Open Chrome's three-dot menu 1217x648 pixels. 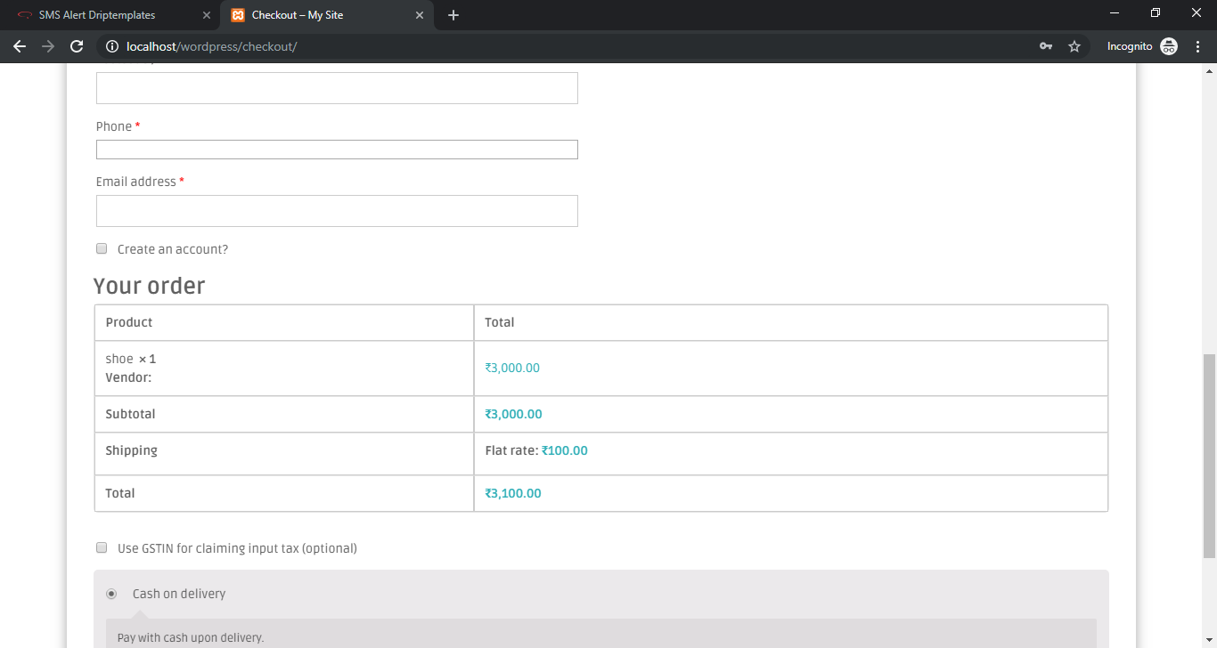pyautogui.click(x=1197, y=46)
